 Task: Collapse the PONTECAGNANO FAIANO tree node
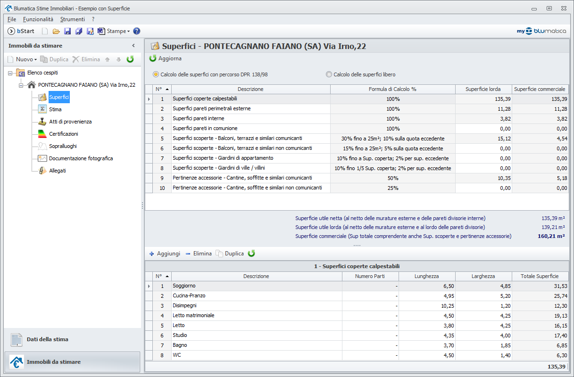[x=21, y=85]
